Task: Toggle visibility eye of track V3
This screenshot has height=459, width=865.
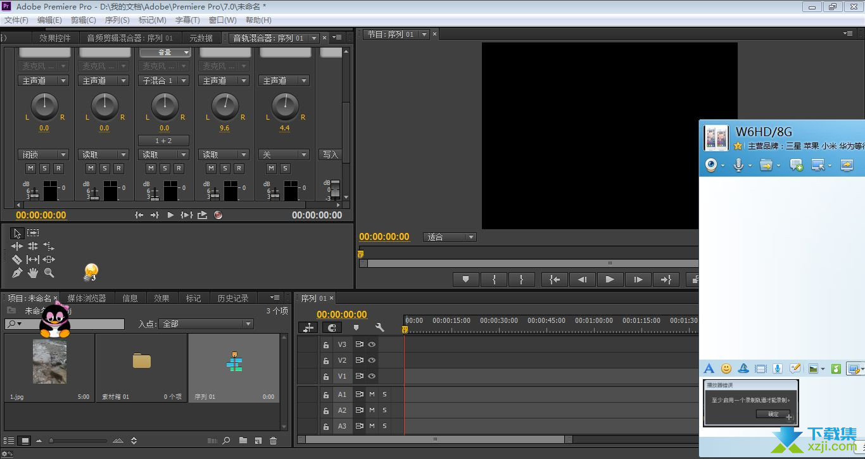Action: [x=372, y=344]
